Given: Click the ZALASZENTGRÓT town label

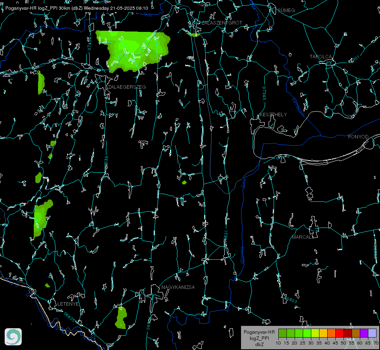Looking at the screenshot, I should tap(222, 23).
